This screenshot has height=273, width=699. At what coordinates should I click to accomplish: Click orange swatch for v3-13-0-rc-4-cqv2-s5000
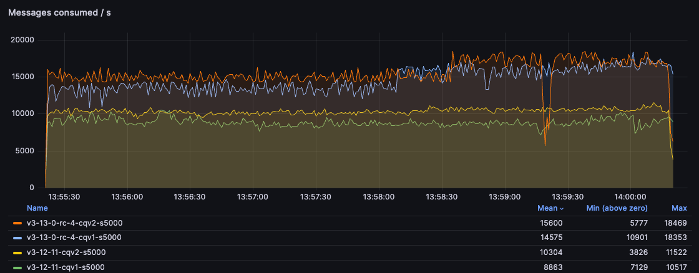tap(17, 223)
